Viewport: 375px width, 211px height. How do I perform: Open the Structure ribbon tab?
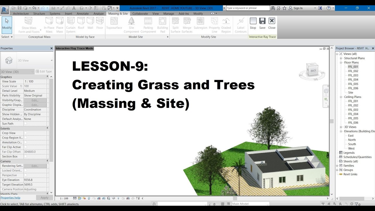(39, 13)
